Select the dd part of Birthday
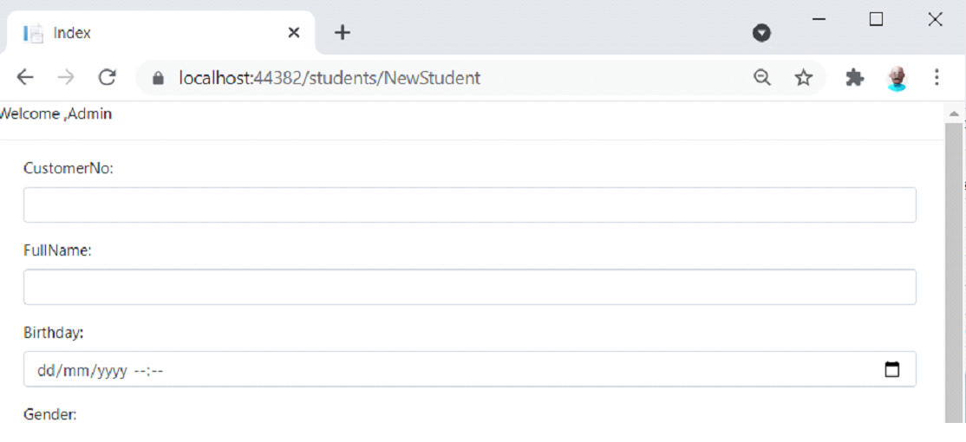966x442 pixels. (46, 371)
